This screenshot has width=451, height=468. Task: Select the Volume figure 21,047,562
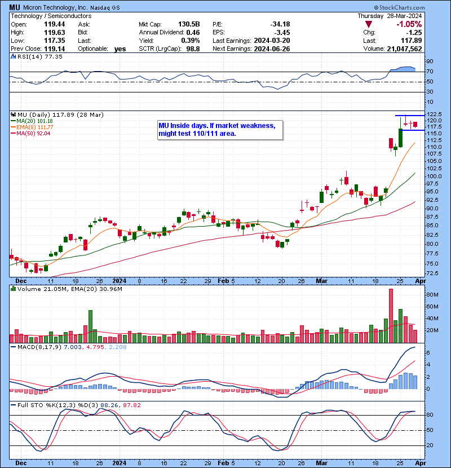(404, 49)
